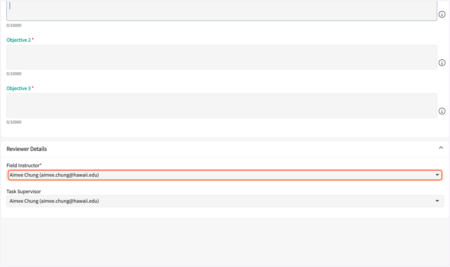This screenshot has width=450, height=267.
Task: Click the info icon beside Objective 3
Action: tap(442, 111)
